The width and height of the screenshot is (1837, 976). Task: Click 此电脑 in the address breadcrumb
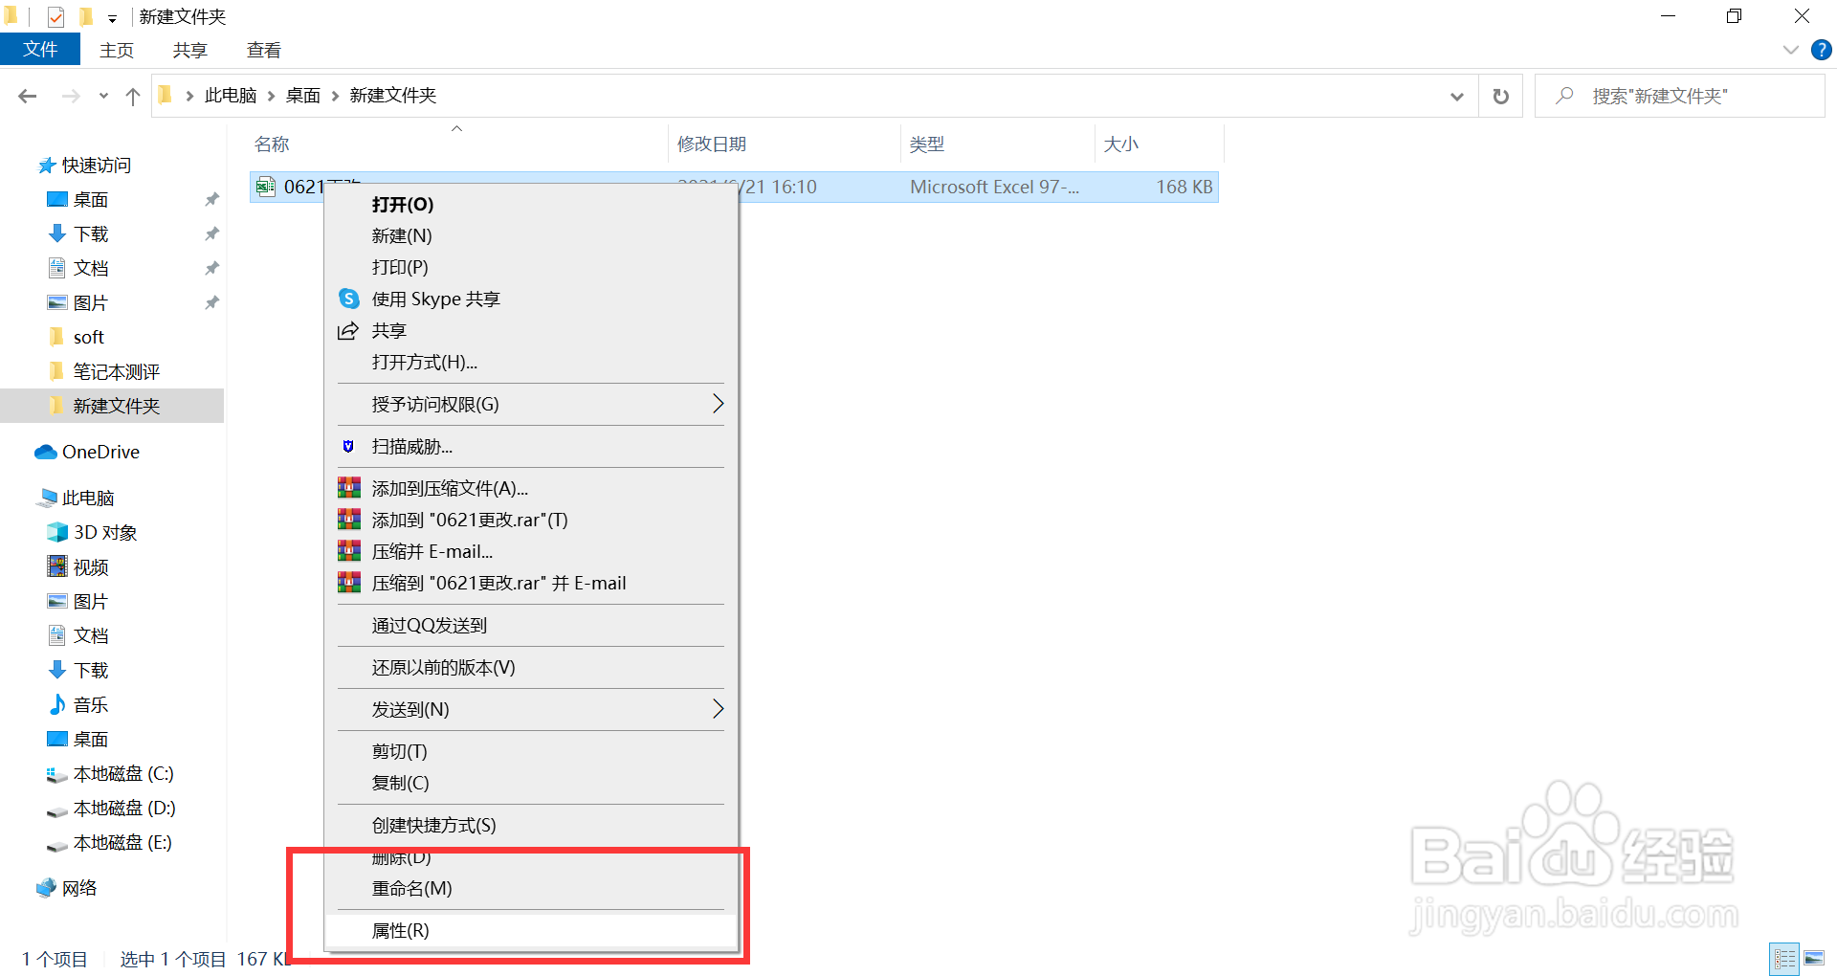coord(231,96)
